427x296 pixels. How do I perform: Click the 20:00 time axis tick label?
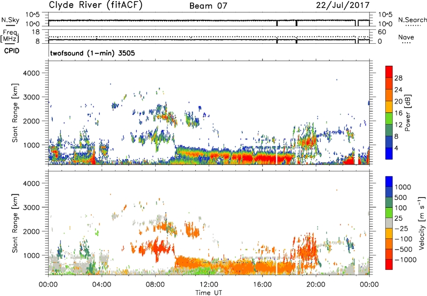(316, 285)
